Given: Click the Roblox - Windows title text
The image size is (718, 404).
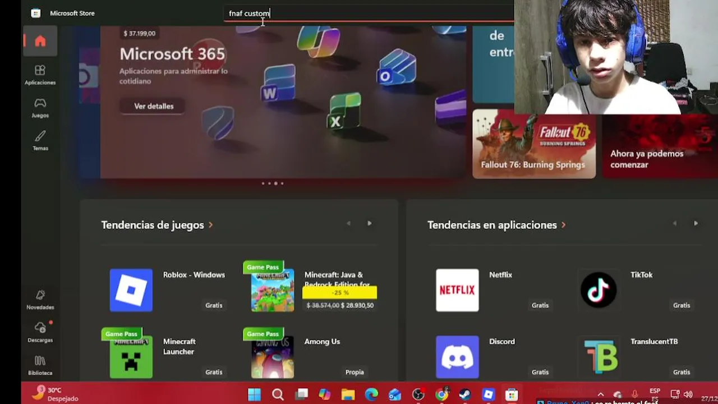Looking at the screenshot, I should click(x=194, y=275).
